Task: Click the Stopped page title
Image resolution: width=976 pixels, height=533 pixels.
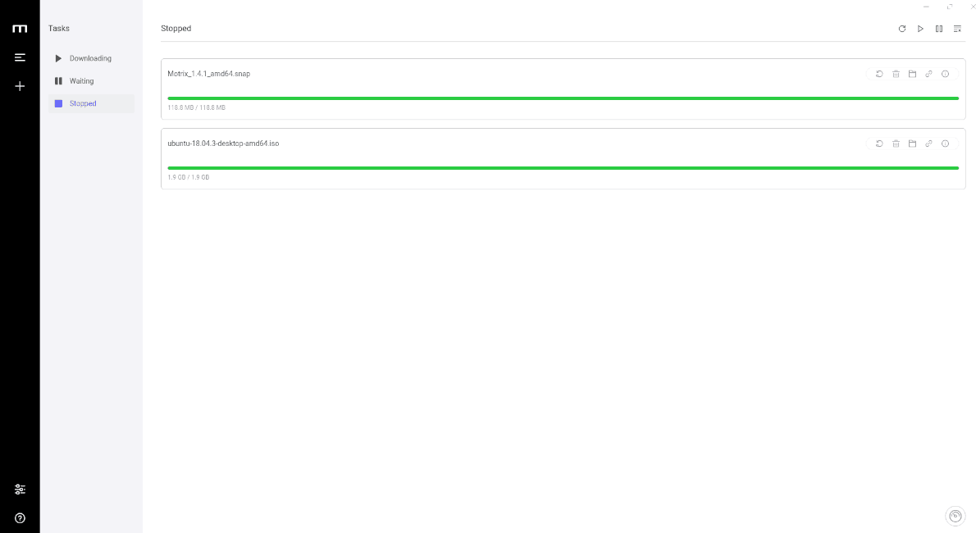Action: pos(176,29)
